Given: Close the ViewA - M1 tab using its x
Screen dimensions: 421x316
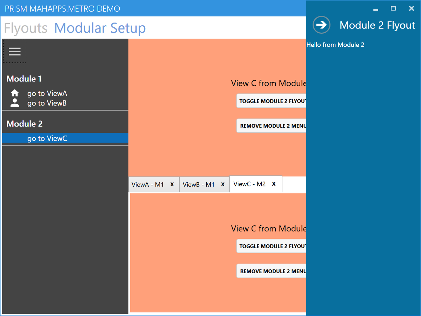Looking at the screenshot, I should 172,184.
